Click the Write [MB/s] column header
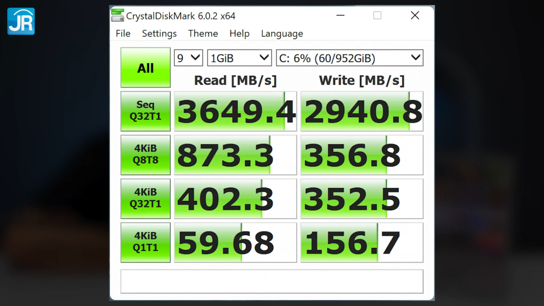Screen dimensions: 544x306 click(362, 81)
